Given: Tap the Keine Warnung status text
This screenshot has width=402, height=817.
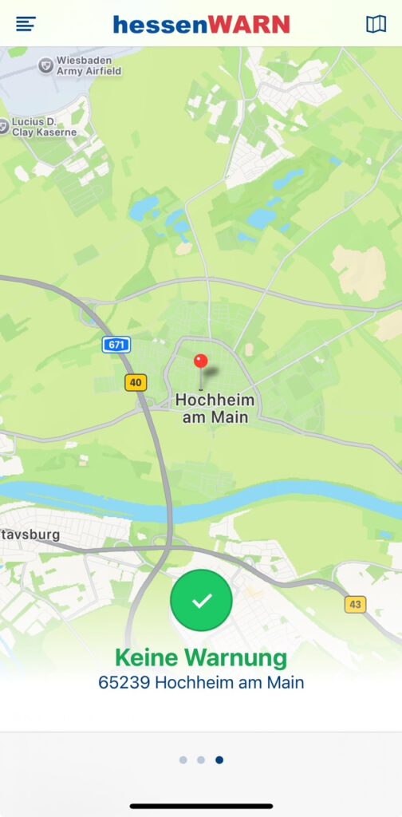Looking at the screenshot, I should tap(201, 657).
